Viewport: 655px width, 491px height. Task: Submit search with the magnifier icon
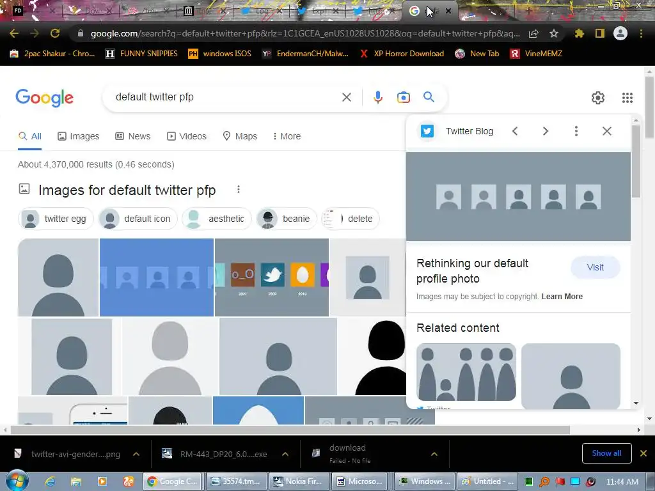(429, 97)
